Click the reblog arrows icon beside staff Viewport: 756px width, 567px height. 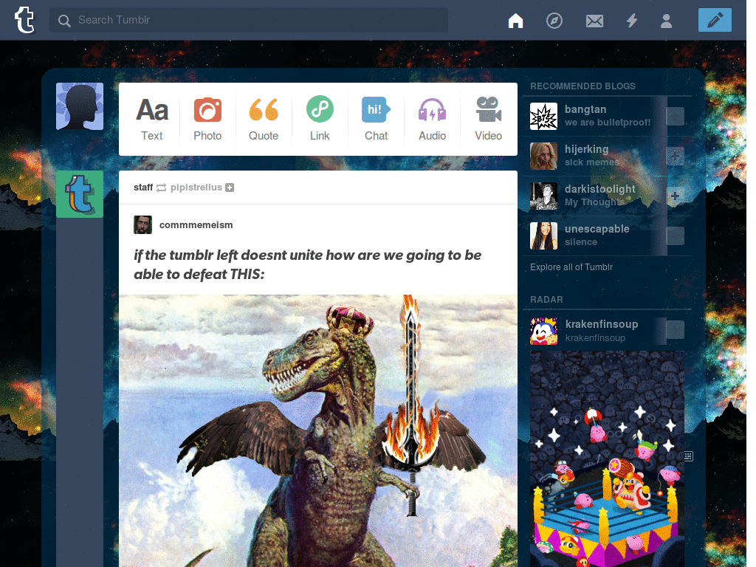point(162,188)
